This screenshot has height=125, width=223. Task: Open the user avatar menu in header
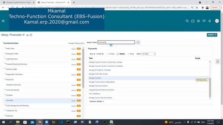217,21
